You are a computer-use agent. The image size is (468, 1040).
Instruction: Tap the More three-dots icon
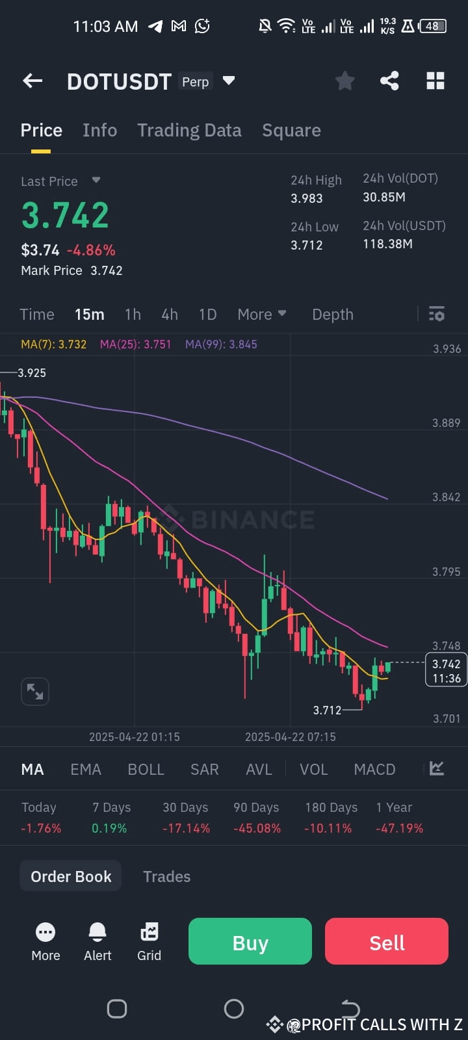(x=45, y=933)
